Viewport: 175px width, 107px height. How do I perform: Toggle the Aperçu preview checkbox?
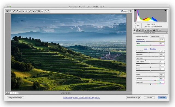tap(122, 11)
